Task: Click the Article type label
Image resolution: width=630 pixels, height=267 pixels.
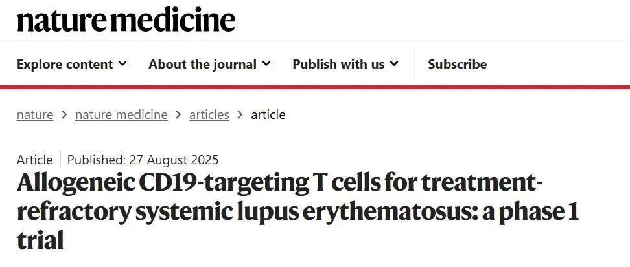Action: coord(34,160)
